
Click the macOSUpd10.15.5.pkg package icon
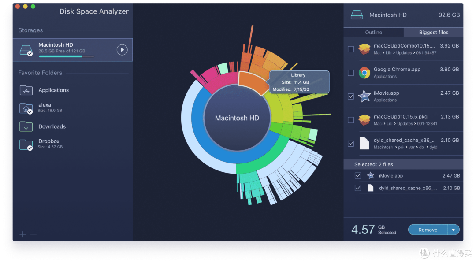tap(364, 120)
